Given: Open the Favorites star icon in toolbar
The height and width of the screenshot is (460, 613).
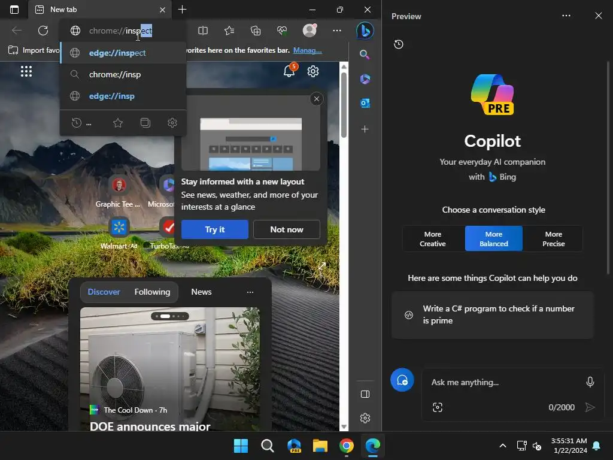Looking at the screenshot, I should pos(229,31).
